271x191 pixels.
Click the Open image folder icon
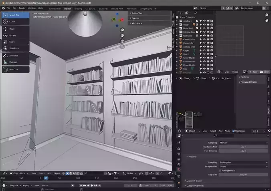pyautogui.click(x=261, y=72)
